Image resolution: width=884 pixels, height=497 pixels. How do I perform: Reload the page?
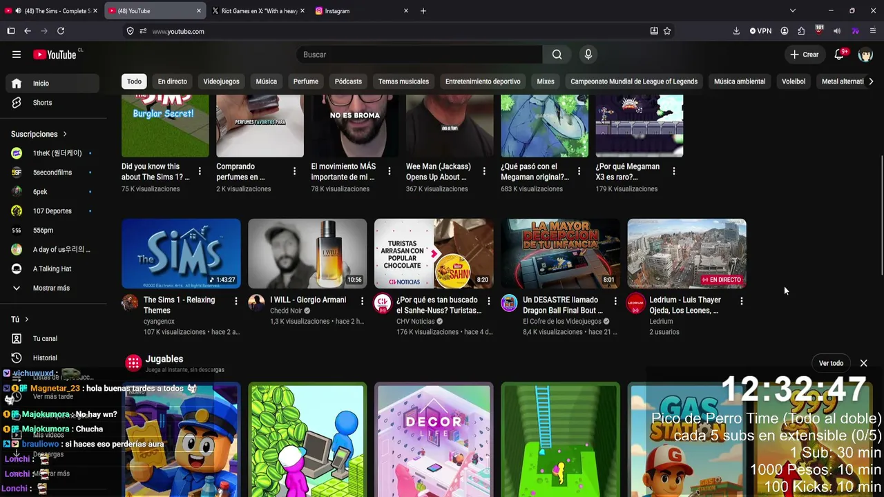tap(61, 31)
